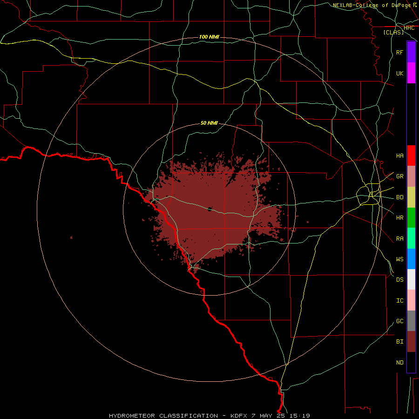
Task: Click the ND legend label
Action: coord(399,363)
